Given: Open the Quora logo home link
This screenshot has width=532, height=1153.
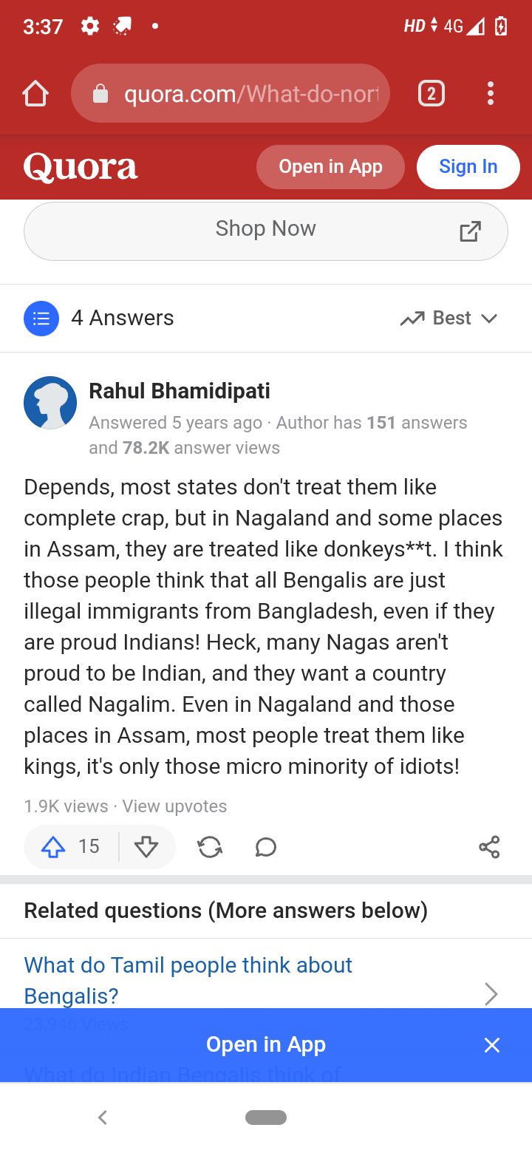Looking at the screenshot, I should tap(81, 167).
